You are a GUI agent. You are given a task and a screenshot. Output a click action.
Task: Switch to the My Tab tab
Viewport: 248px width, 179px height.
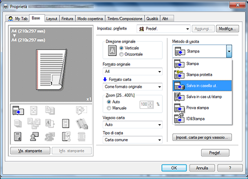tap(18, 19)
